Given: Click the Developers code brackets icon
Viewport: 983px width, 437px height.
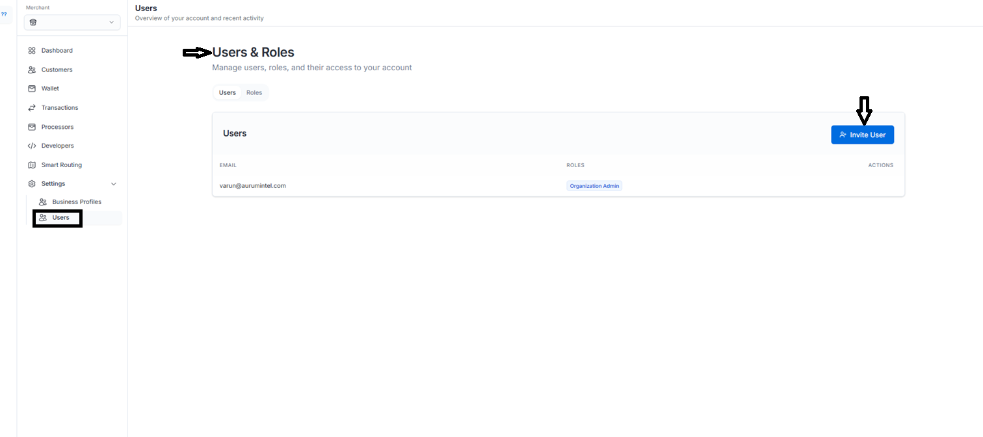Looking at the screenshot, I should point(32,146).
